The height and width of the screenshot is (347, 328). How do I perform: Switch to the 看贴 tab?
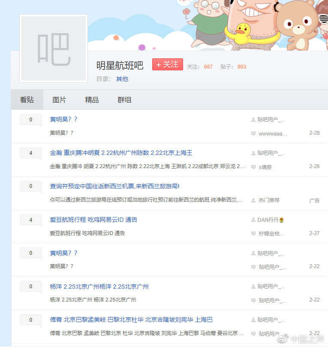pyautogui.click(x=27, y=100)
